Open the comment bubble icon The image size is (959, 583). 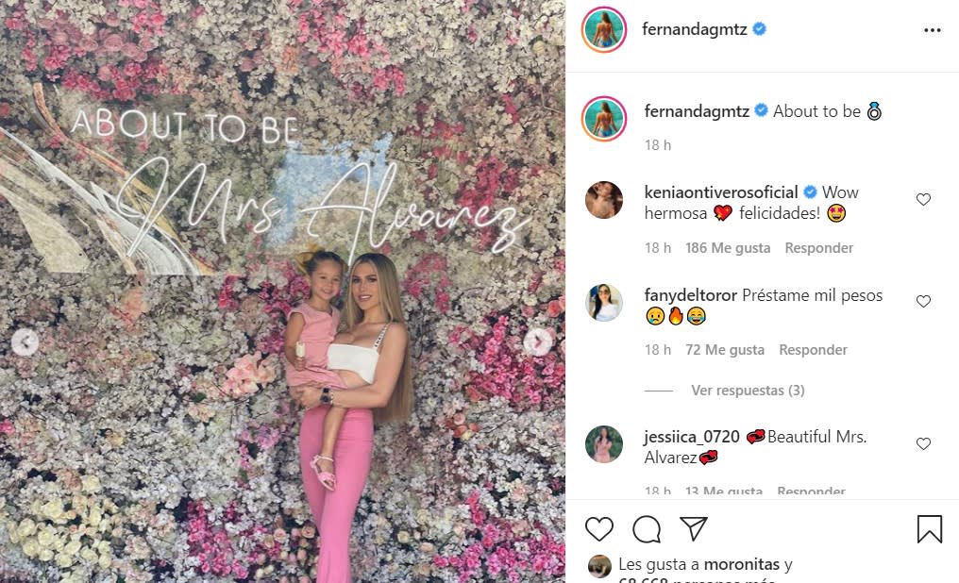(647, 529)
